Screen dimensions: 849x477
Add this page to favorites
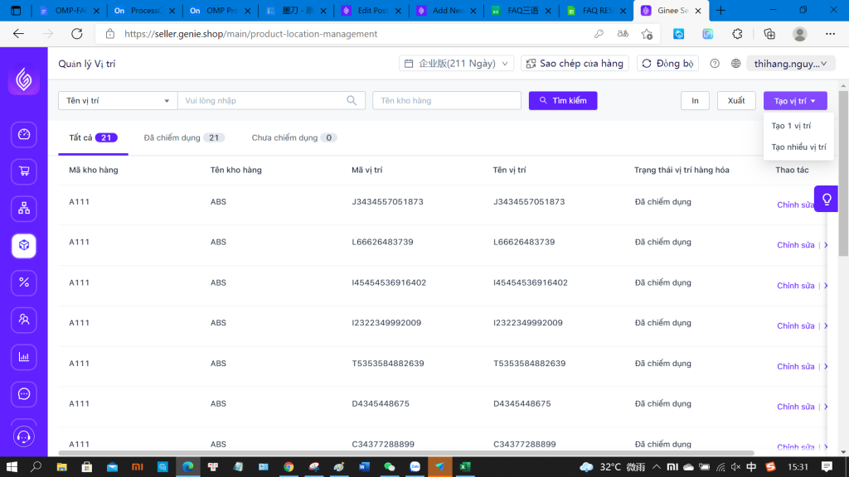[x=647, y=33]
